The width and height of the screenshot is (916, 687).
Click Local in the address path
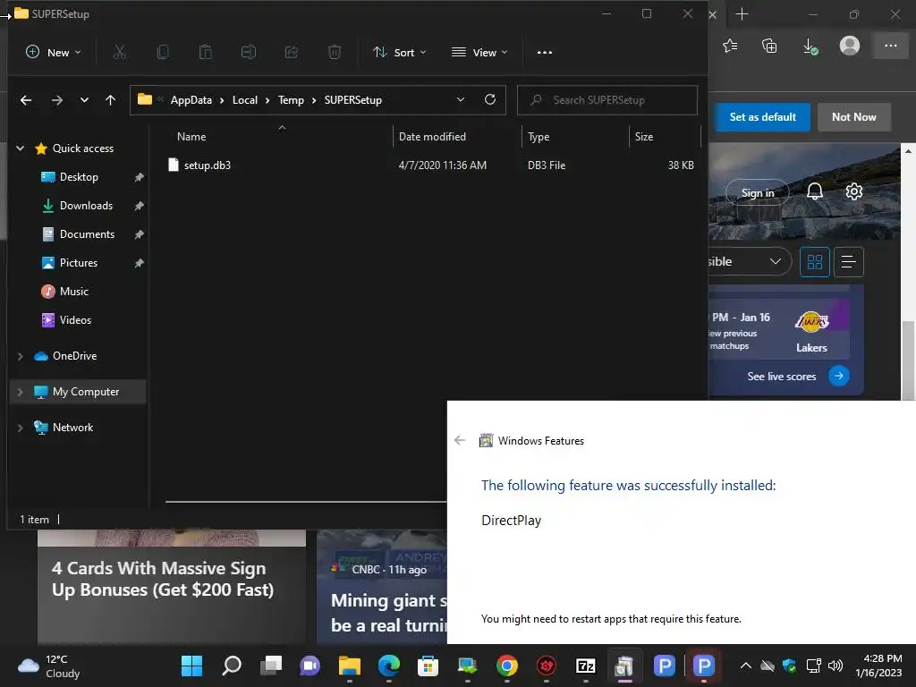245,100
